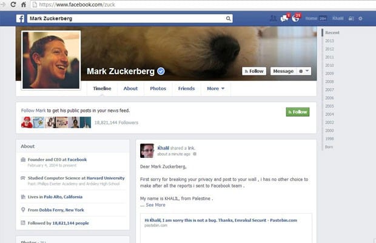Screen dimensions: 376x243
Task: Expand the post with See More
Action: [x=155, y=205]
